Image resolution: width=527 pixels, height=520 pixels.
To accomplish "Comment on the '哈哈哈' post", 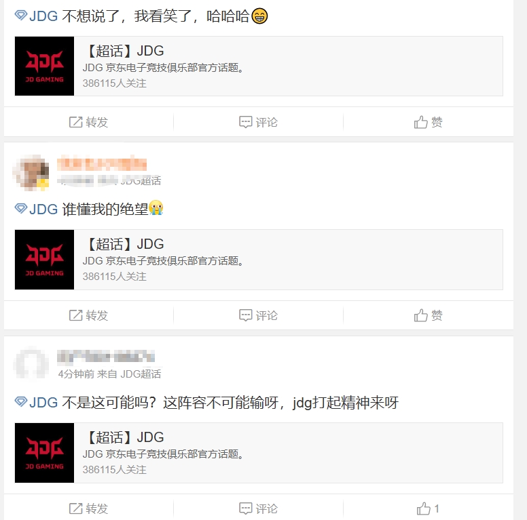I will (258, 122).
